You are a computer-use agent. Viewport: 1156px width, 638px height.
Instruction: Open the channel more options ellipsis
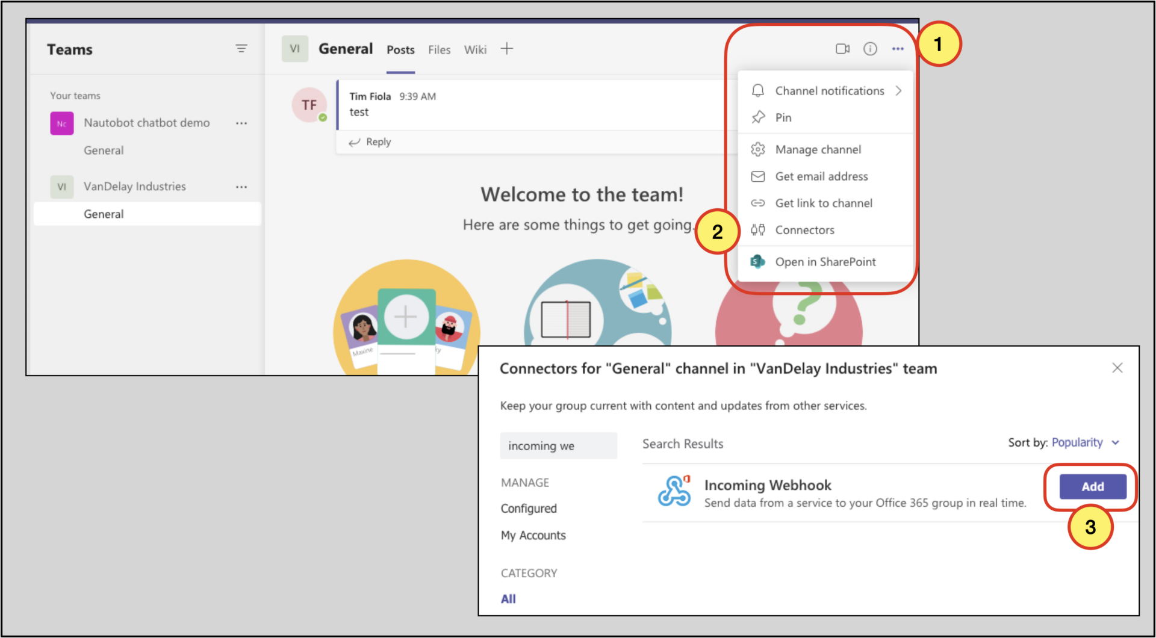898,49
